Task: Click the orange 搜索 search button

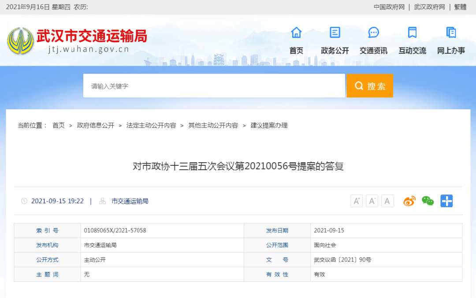Action: (x=370, y=86)
